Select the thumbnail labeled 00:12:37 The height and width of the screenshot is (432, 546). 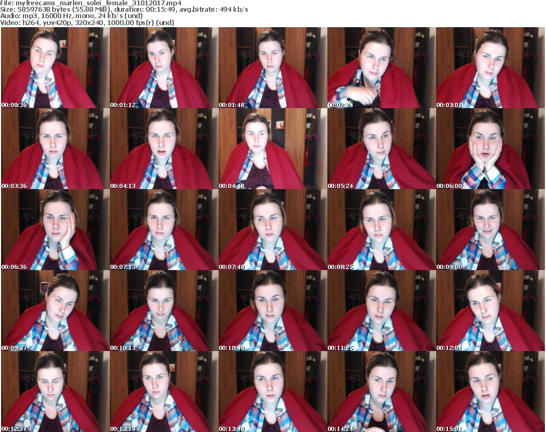click(x=55, y=392)
